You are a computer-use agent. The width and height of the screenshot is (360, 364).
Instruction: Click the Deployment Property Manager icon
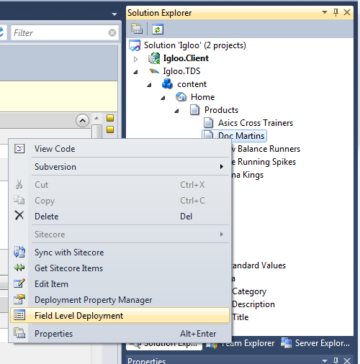19,299
